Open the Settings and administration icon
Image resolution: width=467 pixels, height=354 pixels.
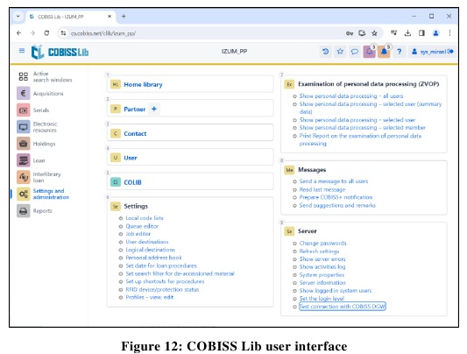[x=24, y=195]
